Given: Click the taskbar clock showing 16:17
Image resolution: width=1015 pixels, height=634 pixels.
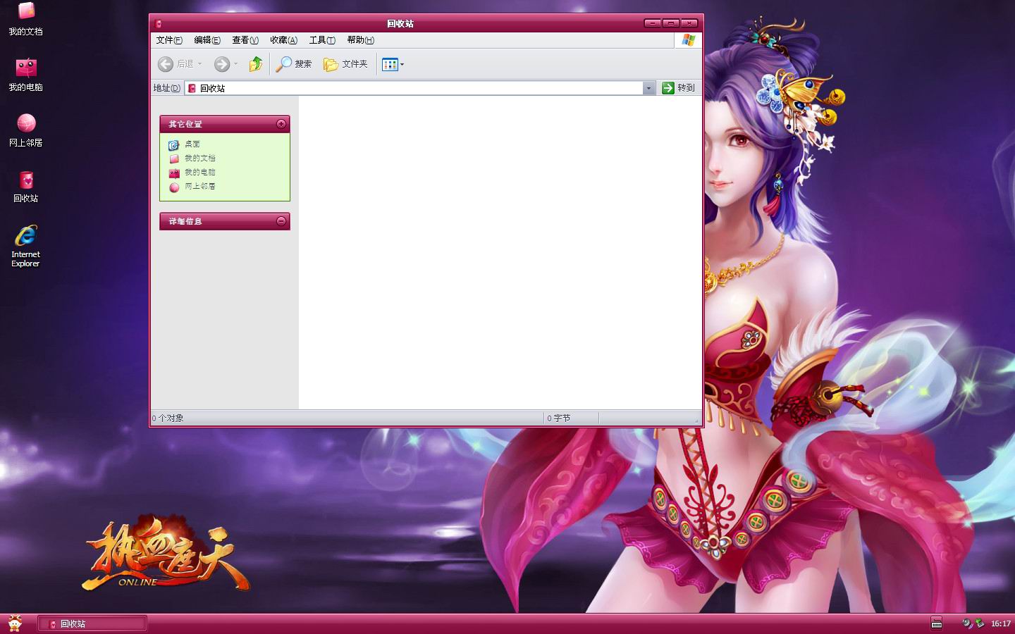Looking at the screenshot, I should coord(1000,623).
